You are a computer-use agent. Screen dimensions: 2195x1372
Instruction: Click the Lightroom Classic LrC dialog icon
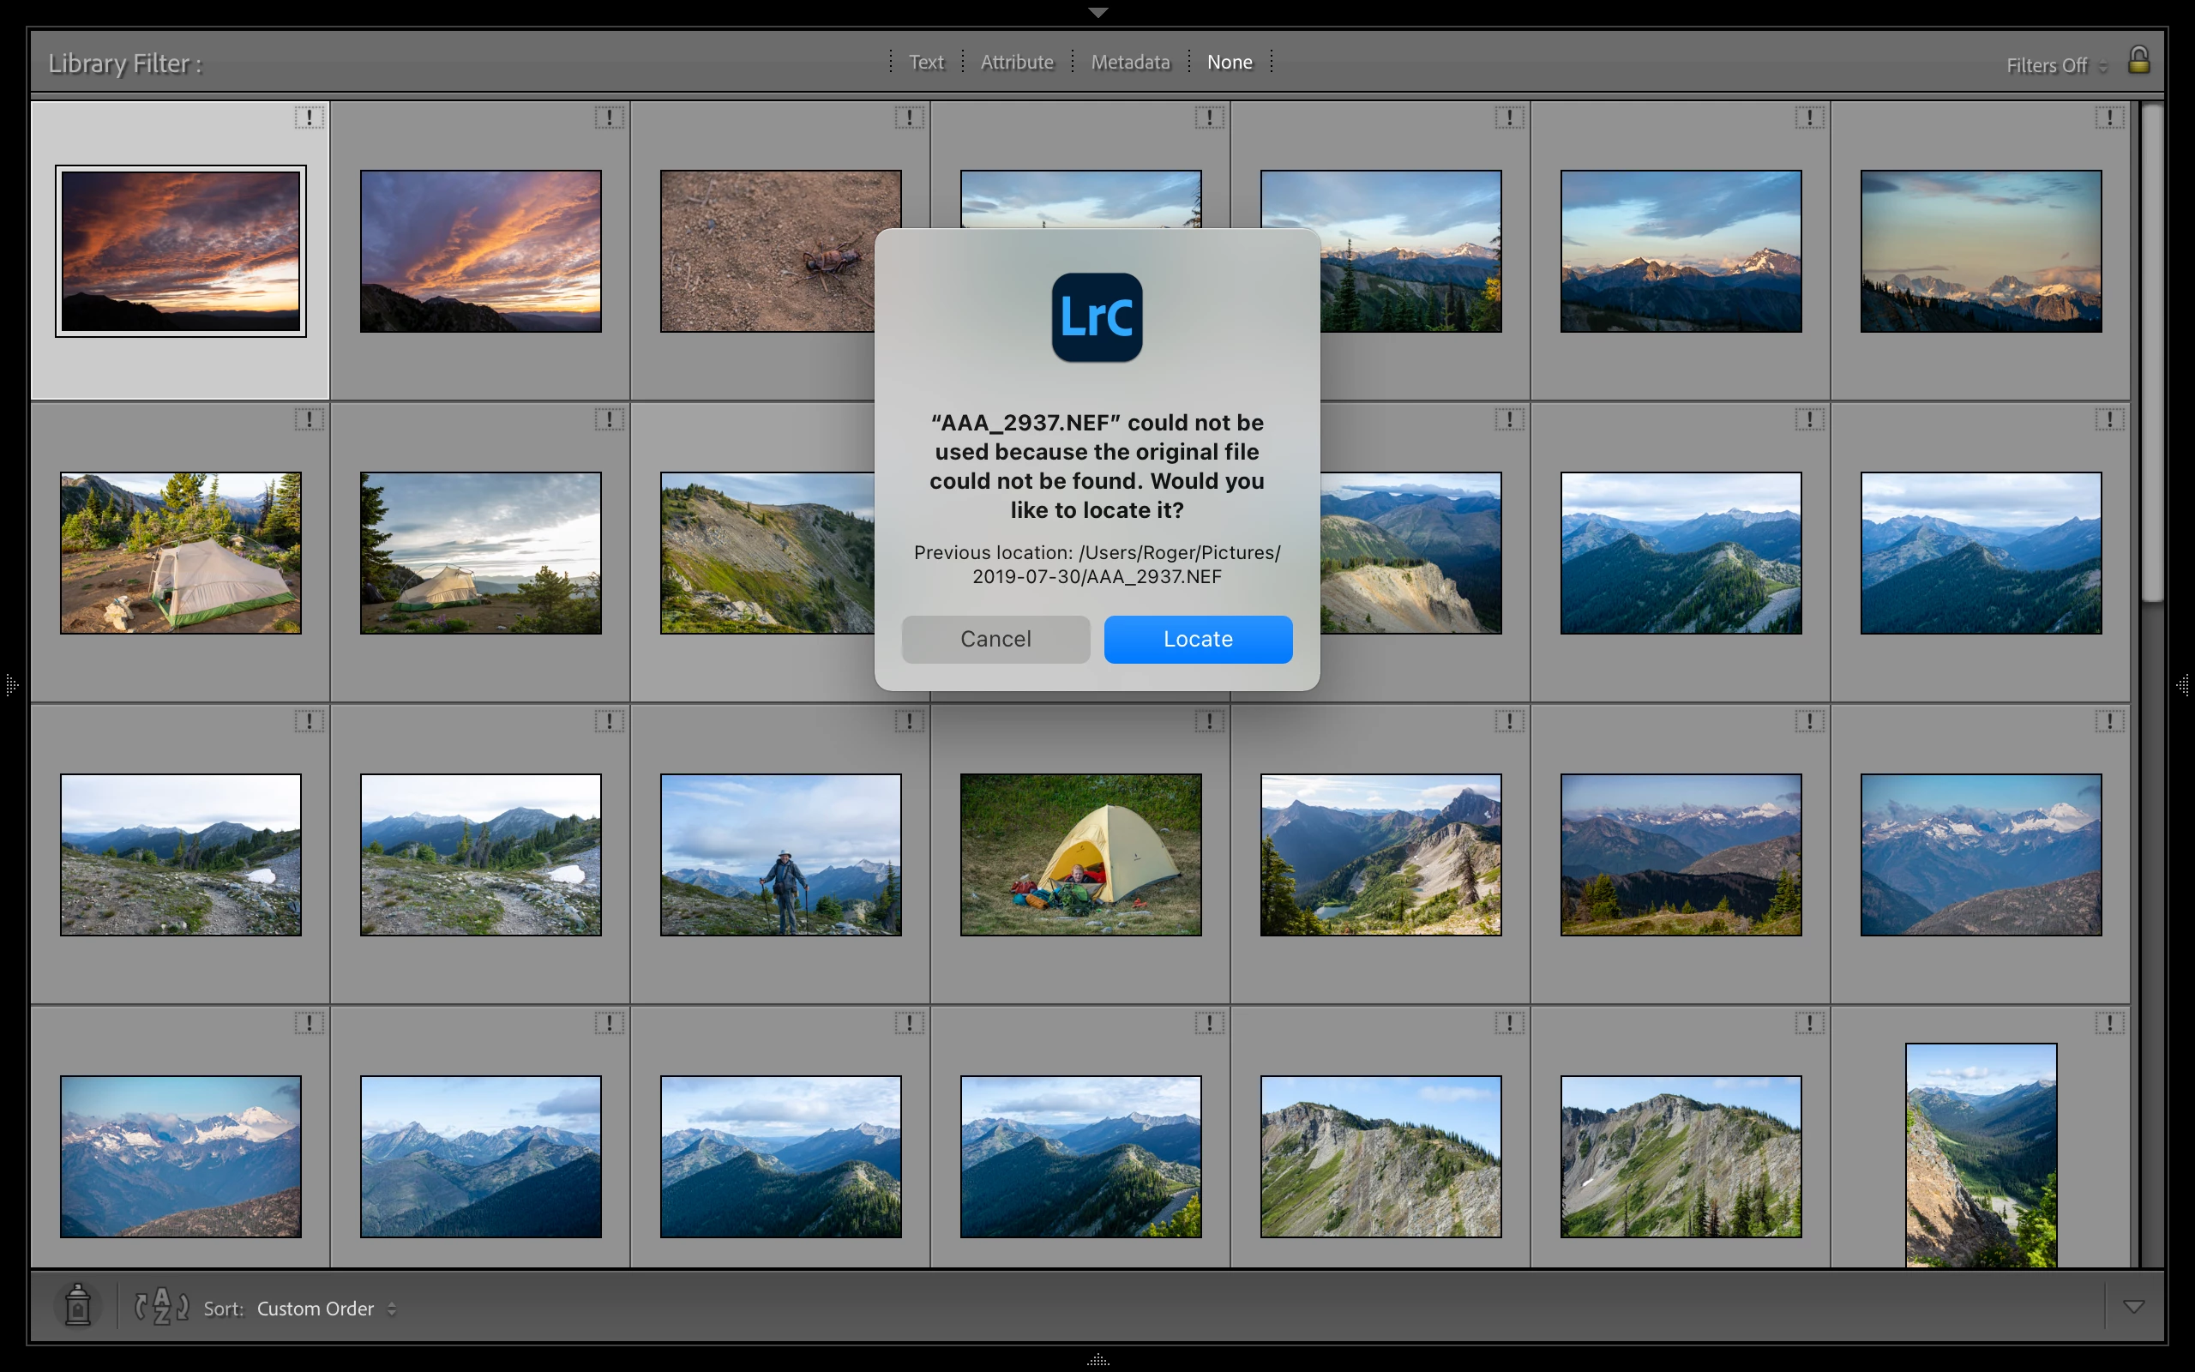[x=1097, y=317]
